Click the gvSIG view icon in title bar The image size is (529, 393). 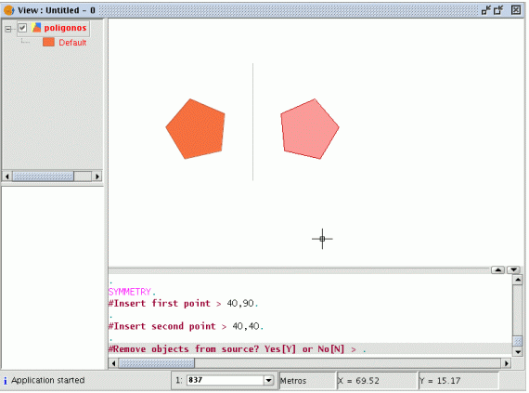pyautogui.click(x=8, y=10)
